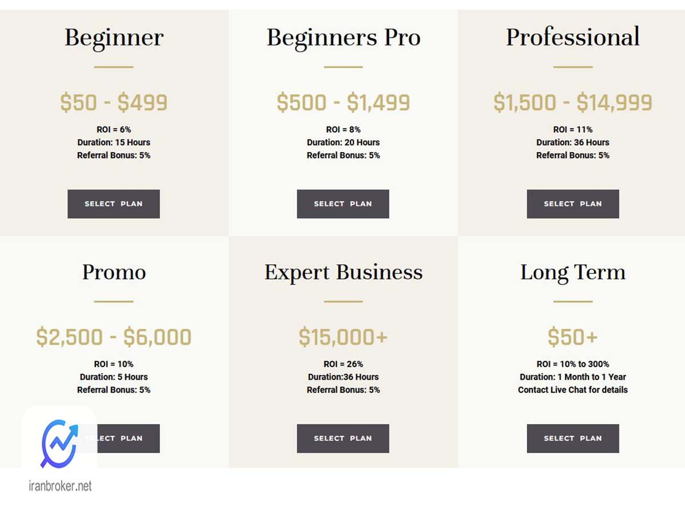Click the Expert Business heading
This screenshot has width=685, height=513.
click(343, 272)
